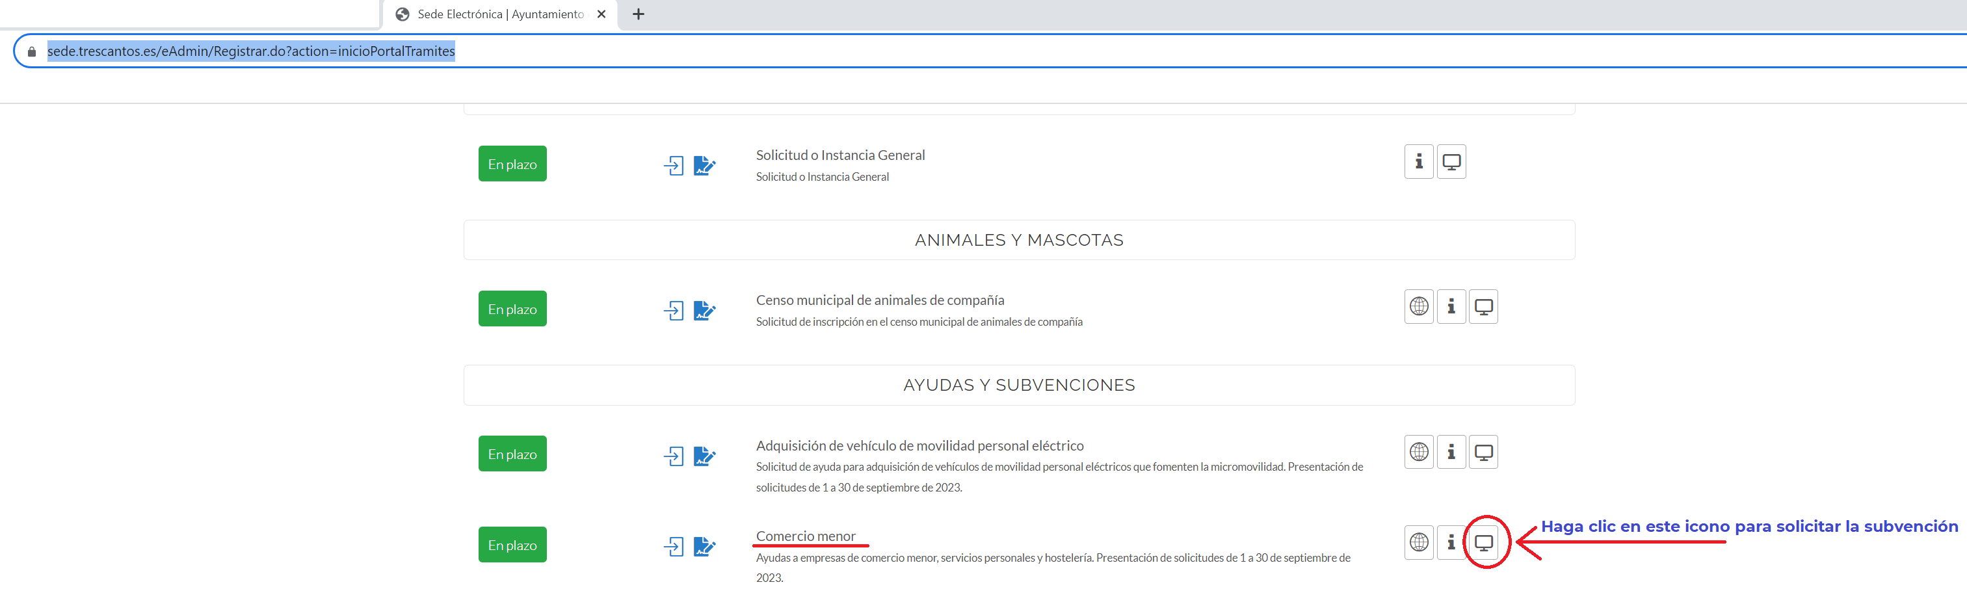Click login arrow icon in Solicitud o Instancia General row
Screen dimensions: 1967x591
674,166
